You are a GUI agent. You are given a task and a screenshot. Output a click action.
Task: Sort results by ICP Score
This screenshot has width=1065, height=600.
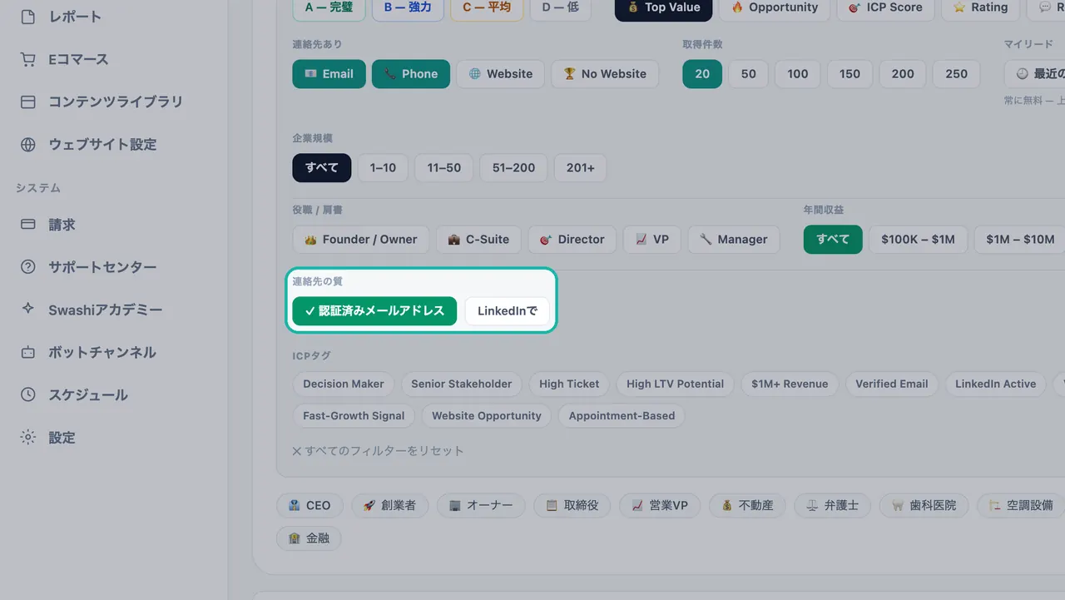pos(886,7)
